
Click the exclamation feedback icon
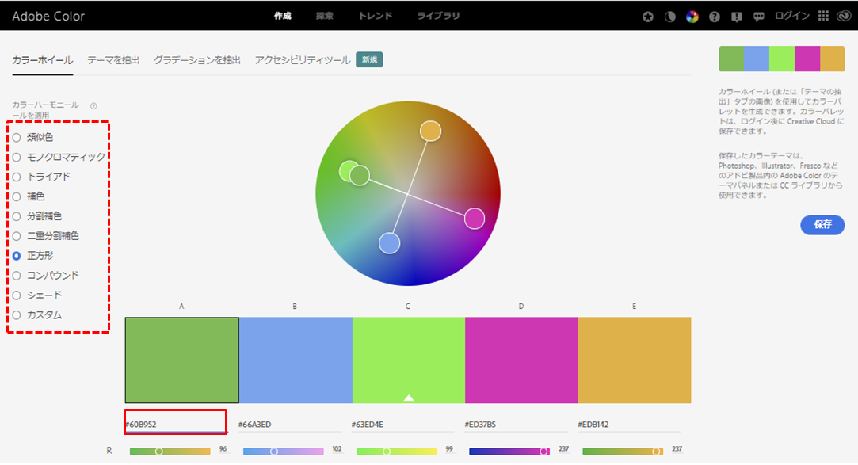[x=737, y=17]
